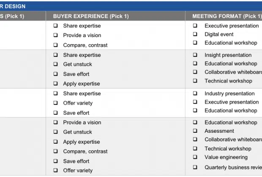
Task: Tick Offer variety between Share expertise and Save effort
Action: [x=55, y=103]
